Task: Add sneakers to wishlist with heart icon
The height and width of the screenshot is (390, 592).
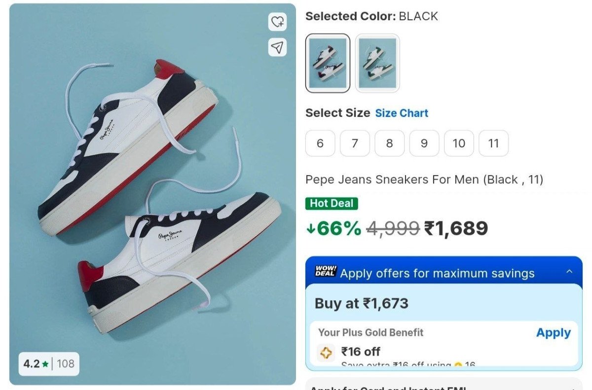Action: (278, 22)
